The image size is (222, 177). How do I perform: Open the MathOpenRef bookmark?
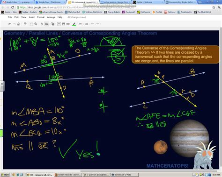tap(73, 12)
